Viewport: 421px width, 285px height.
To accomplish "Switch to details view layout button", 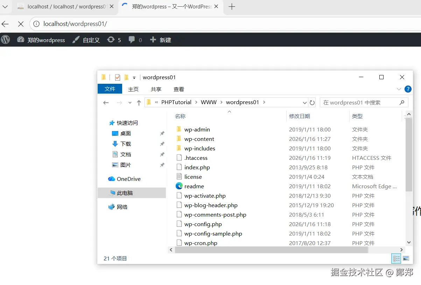I will tap(397, 258).
